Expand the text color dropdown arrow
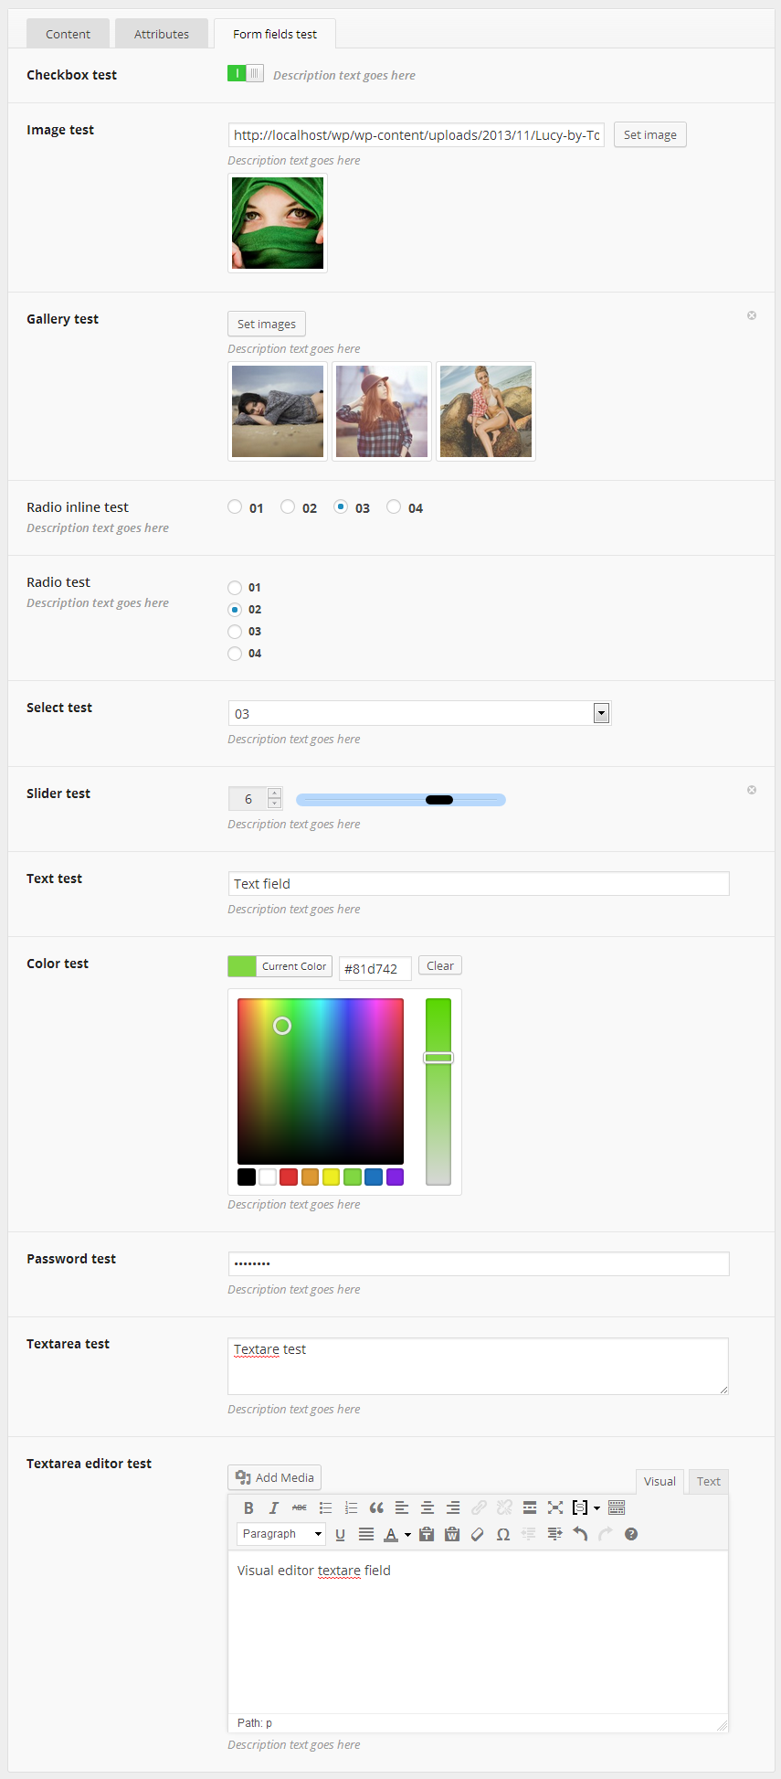This screenshot has height=1779, width=781. tap(407, 1535)
